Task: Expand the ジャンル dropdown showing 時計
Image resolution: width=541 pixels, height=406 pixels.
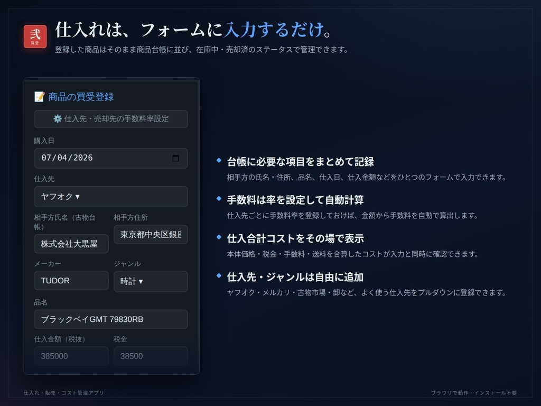Action: (151, 281)
